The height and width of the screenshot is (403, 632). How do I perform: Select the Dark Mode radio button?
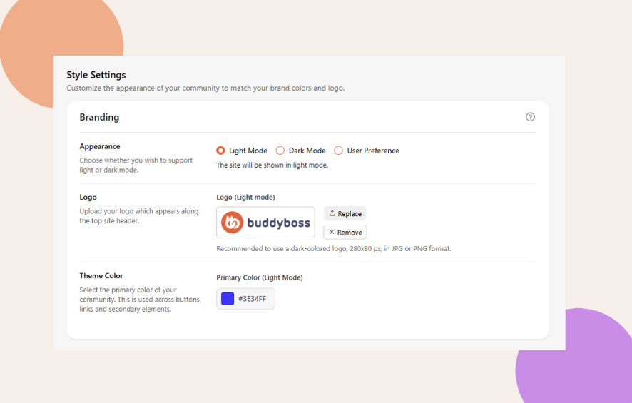(x=280, y=151)
